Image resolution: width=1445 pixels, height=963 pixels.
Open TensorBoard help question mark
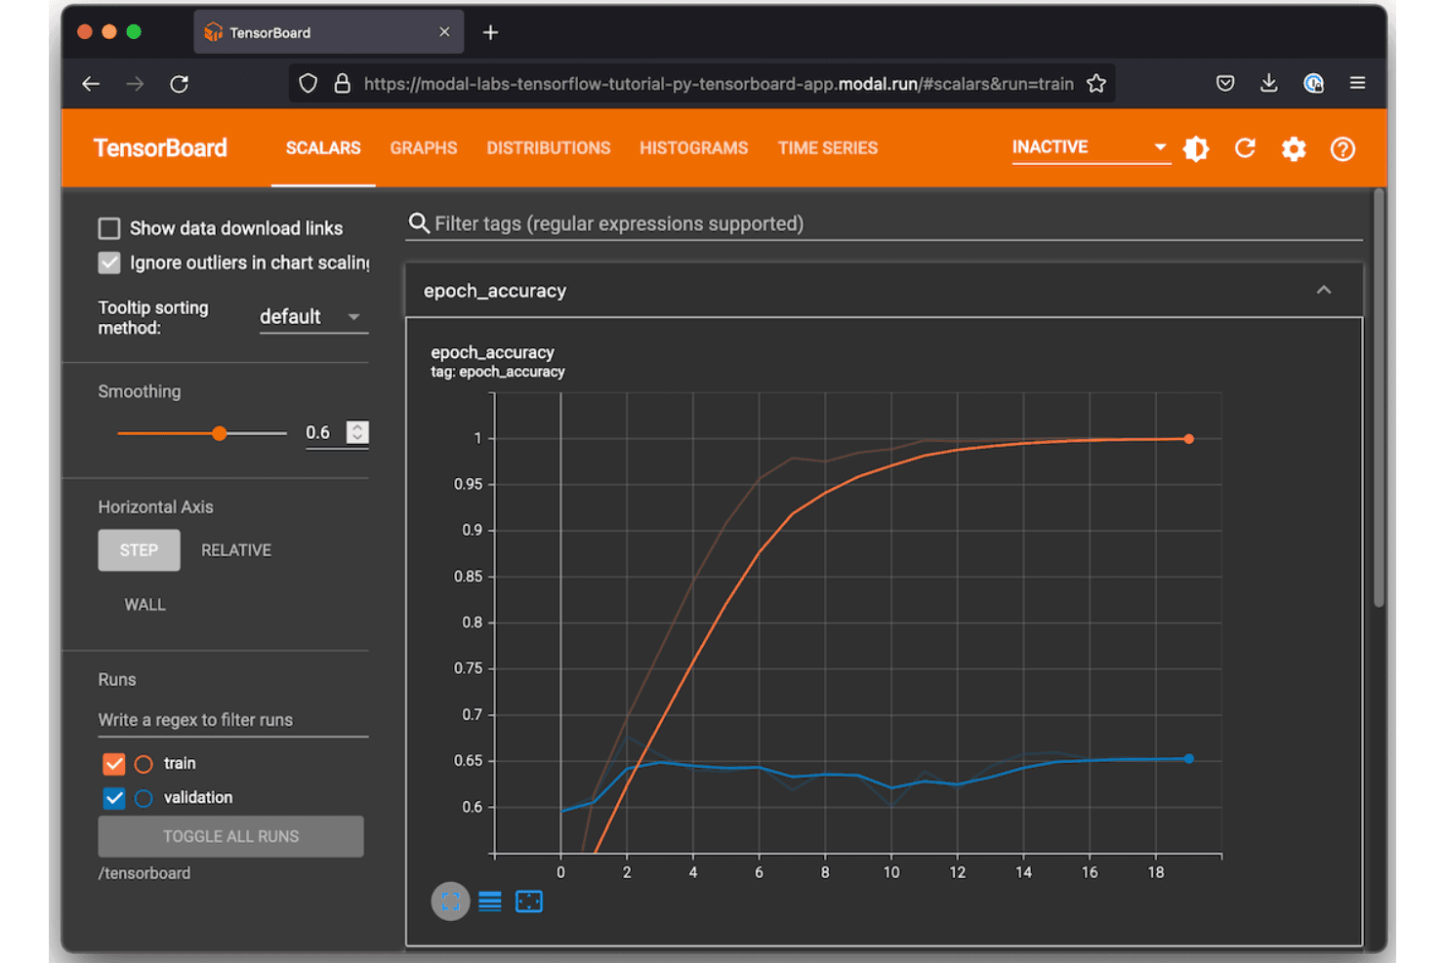[x=1342, y=148]
